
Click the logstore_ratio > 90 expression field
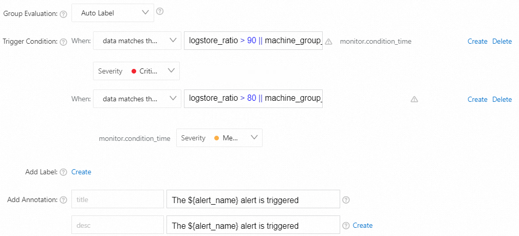pos(253,41)
